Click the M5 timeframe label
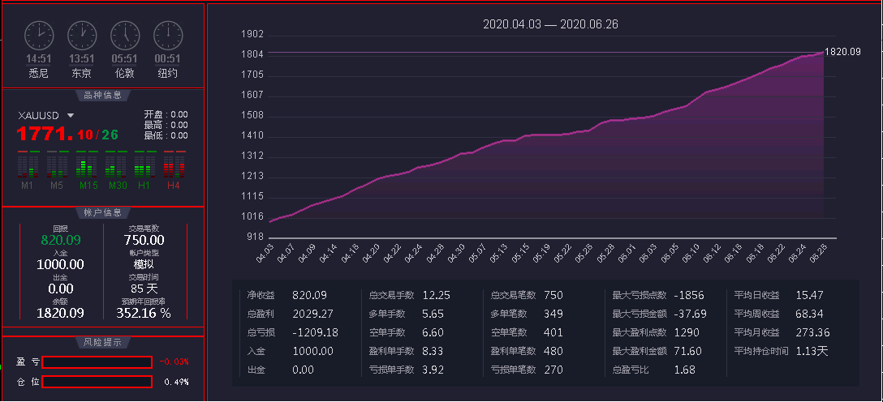883x402 pixels. pyautogui.click(x=57, y=186)
